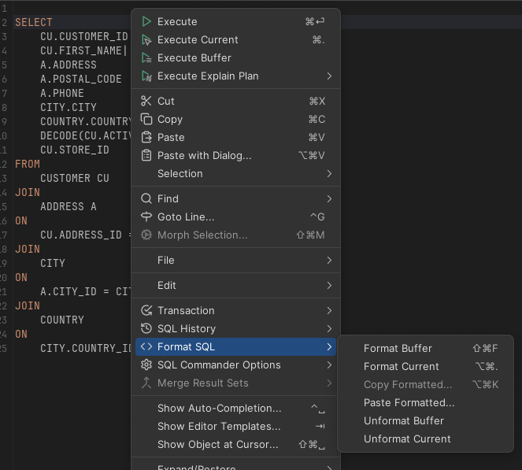522x470 pixels.
Task: Click the Execute play icon
Action: pyautogui.click(x=146, y=21)
